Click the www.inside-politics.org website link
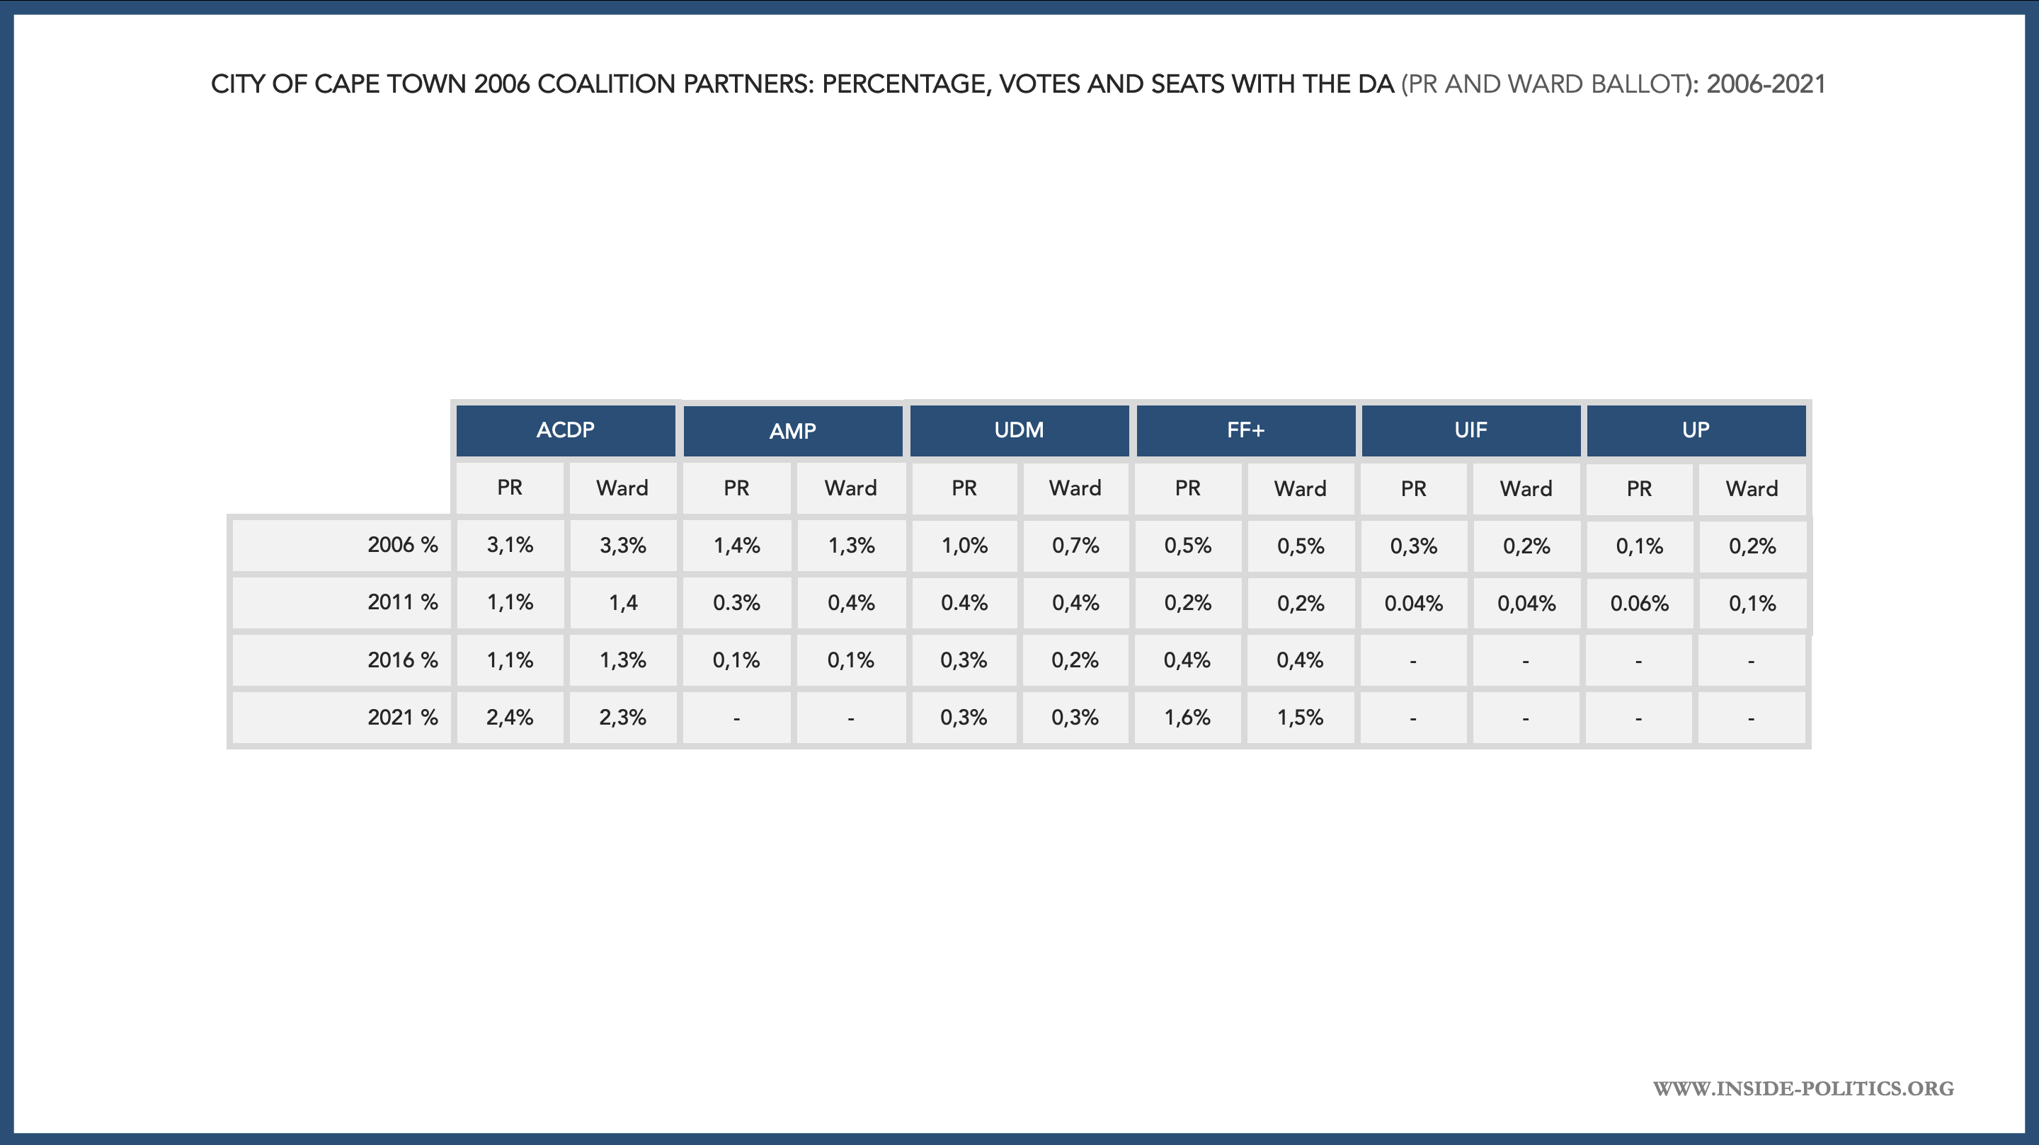This screenshot has height=1145, width=2039. click(x=1803, y=1088)
